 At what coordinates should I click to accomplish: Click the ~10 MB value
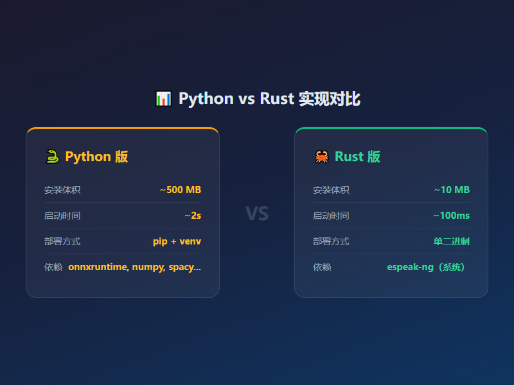tap(452, 190)
